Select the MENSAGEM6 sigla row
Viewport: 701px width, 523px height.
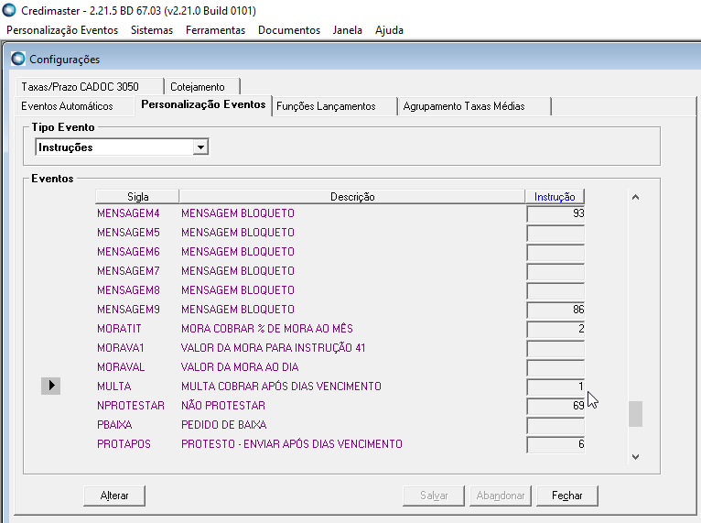128,252
